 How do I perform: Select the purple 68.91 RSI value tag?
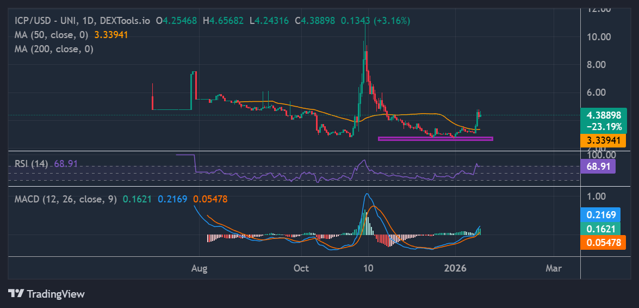(x=598, y=165)
